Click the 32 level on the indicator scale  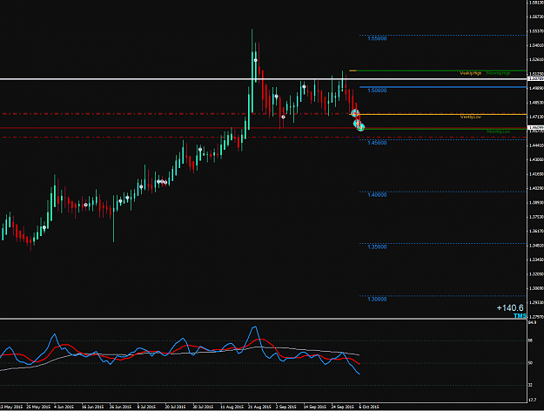tap(530, 385)
